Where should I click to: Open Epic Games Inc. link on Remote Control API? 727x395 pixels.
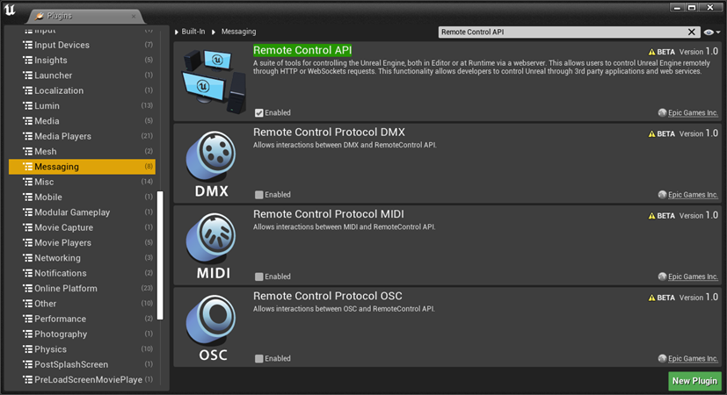click(693, 112)
